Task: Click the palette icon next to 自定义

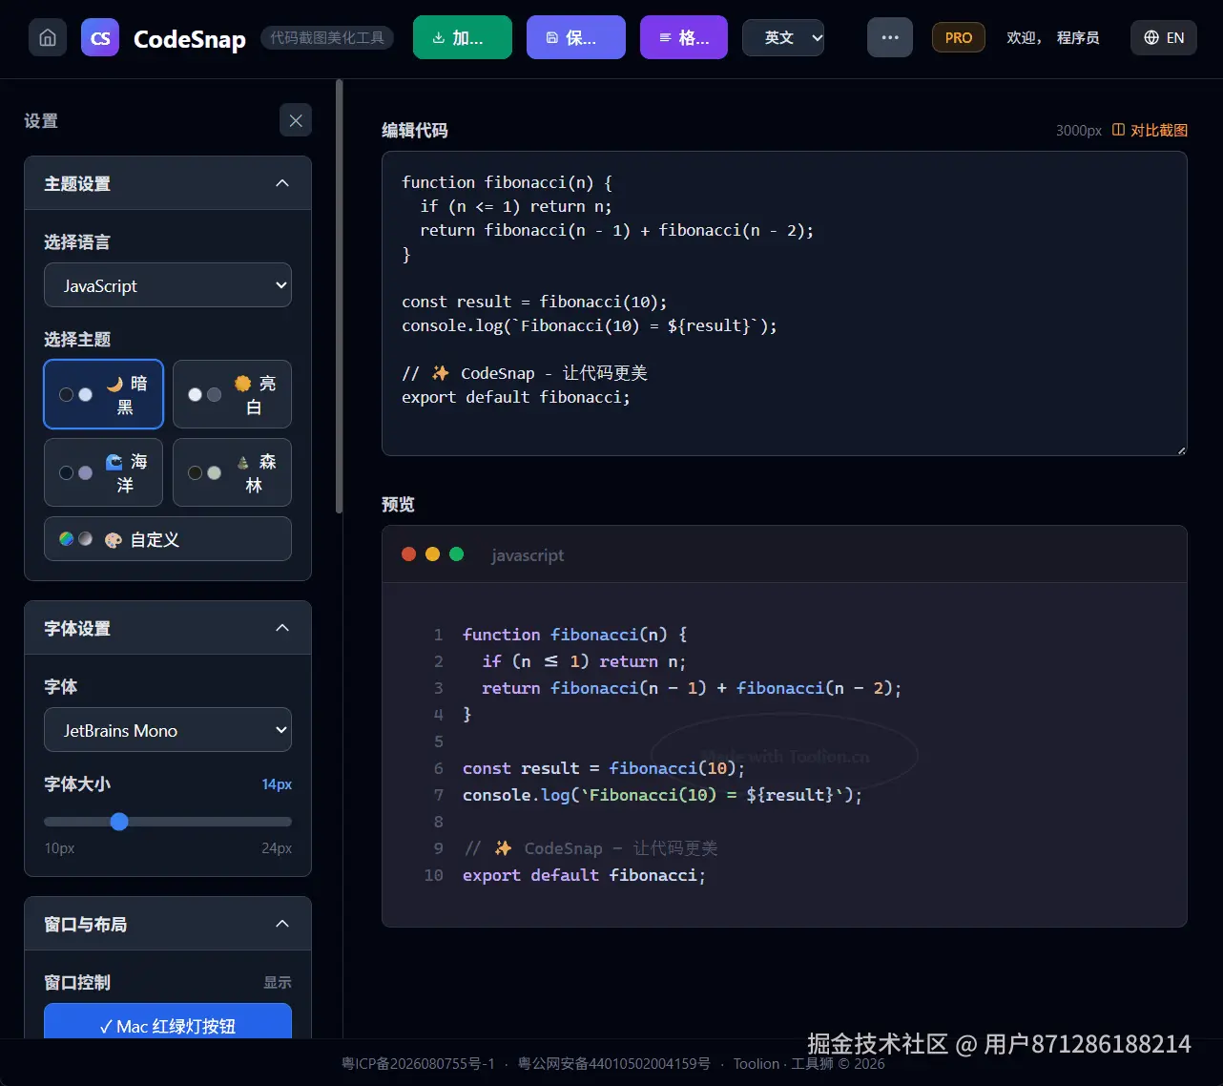Action: coord(114,540)
